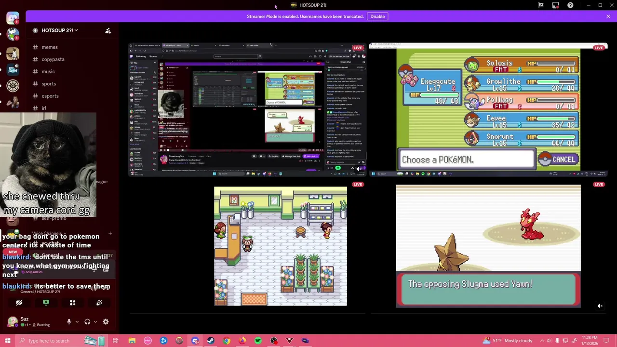Open the irl channel
The width and height of the screenshot is (617, 347).
pyautogui.click(x=44, y=108)
